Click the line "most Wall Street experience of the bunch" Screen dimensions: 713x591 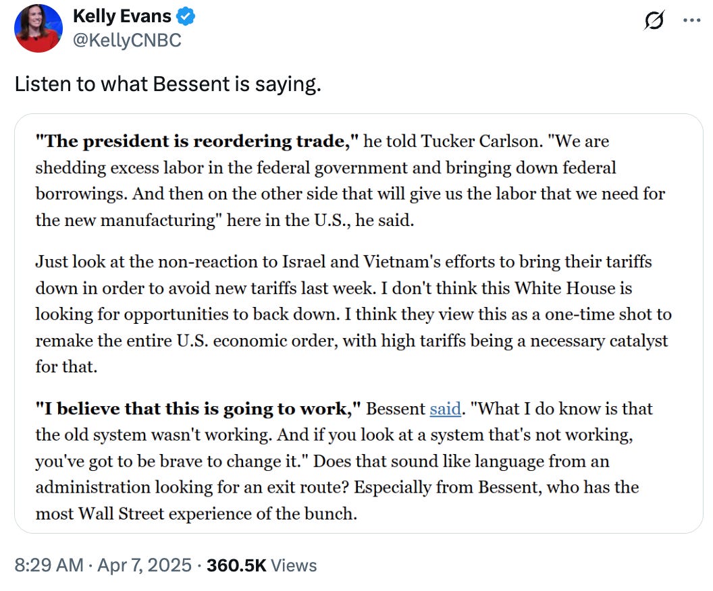pos(196,513)
